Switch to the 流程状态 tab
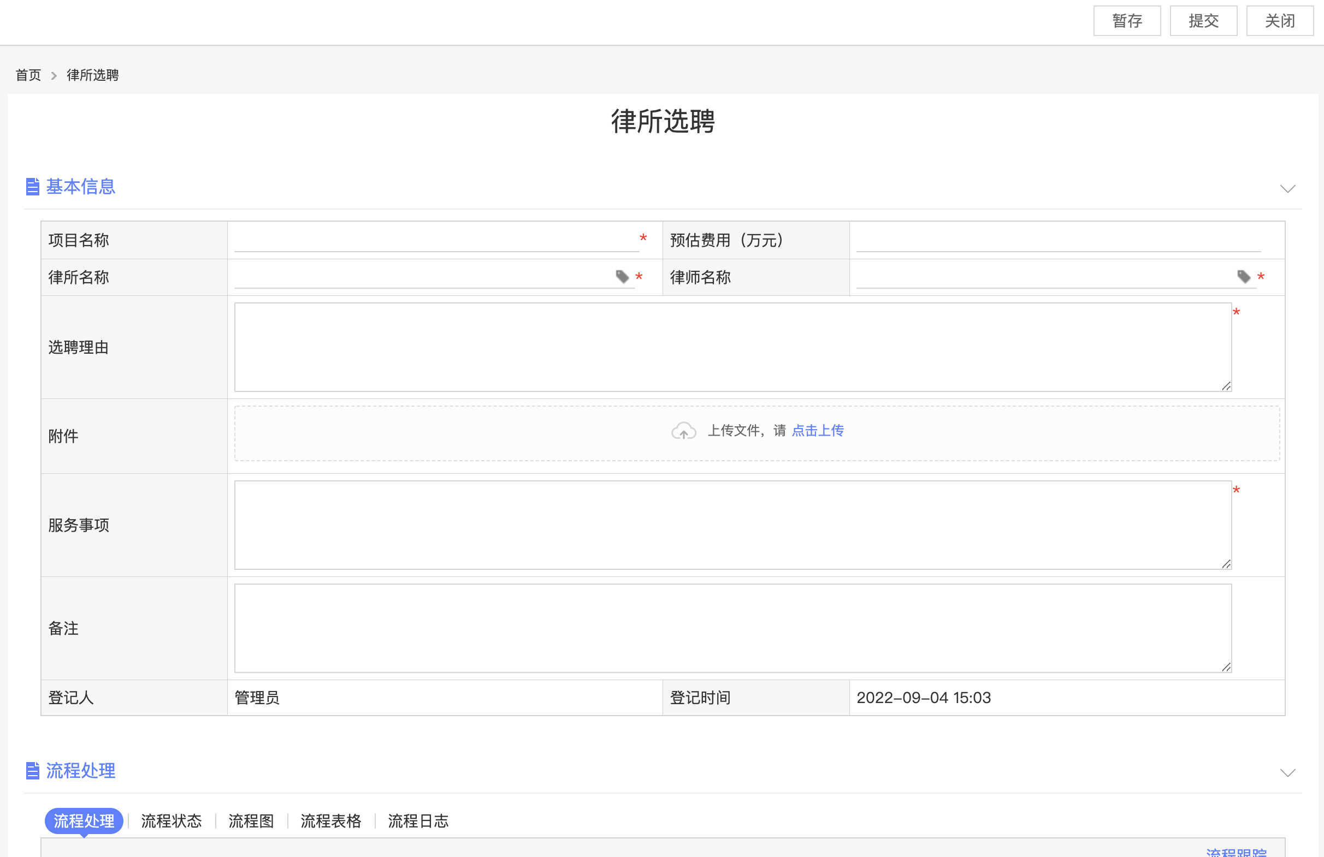Screen dimensions: 1324x857 tap(172, 821)
